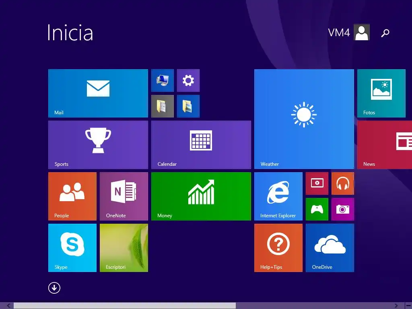Launch OneNote tile
Viewport: 412px width, 309px height.
124,196
